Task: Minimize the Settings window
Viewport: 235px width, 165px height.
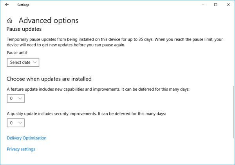Action: (201, 5)
